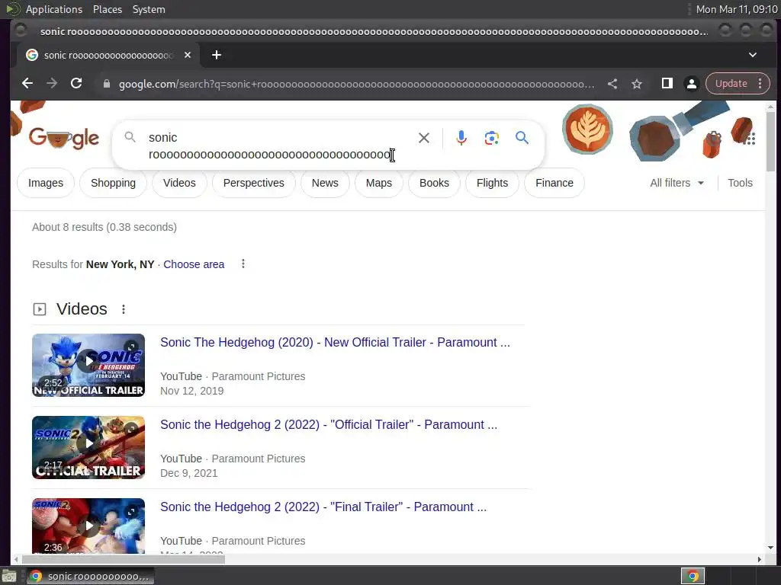Click the browser forward arrow
This screenshot has height=585, width=781.
pos(52,84)
